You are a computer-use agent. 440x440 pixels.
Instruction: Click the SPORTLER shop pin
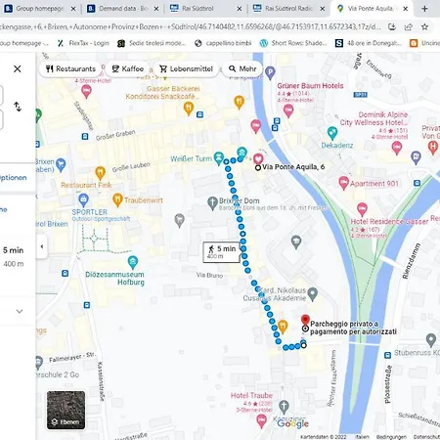tap(83, 199)
